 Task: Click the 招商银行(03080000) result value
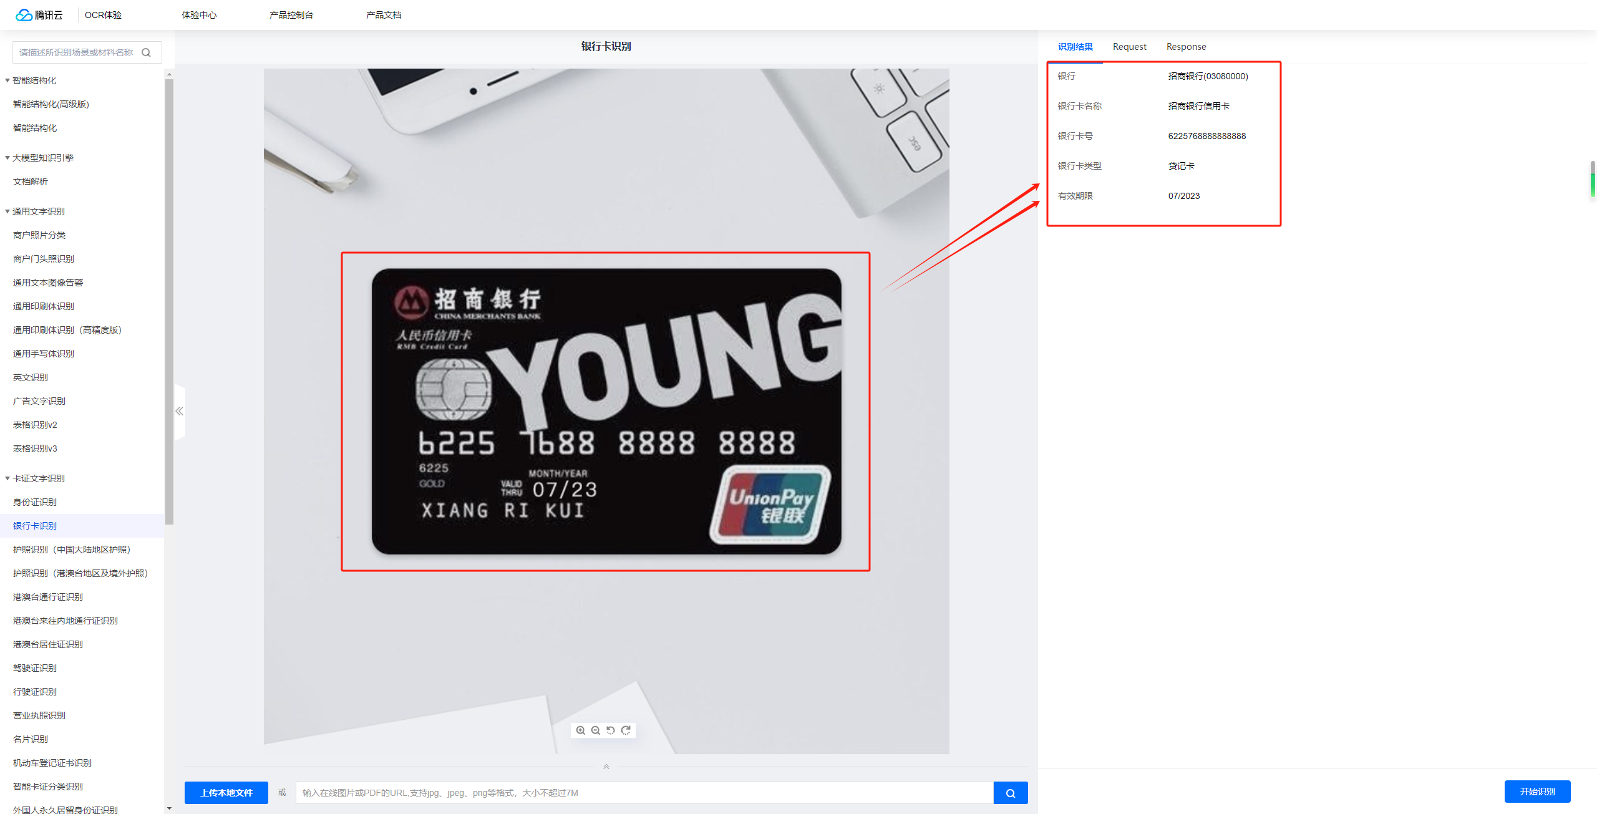pos(1208,76)
